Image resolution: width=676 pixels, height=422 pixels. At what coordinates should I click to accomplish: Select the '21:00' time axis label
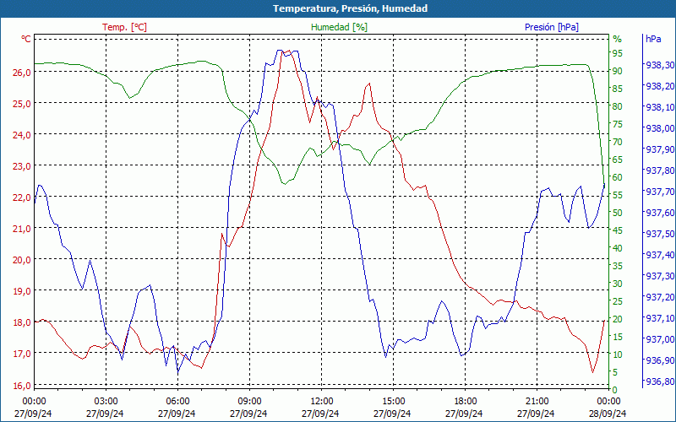point(537,402)
